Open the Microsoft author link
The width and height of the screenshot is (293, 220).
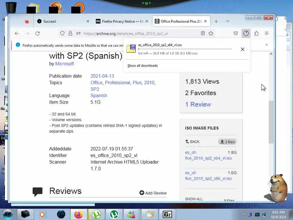click(x=64, y=64)
